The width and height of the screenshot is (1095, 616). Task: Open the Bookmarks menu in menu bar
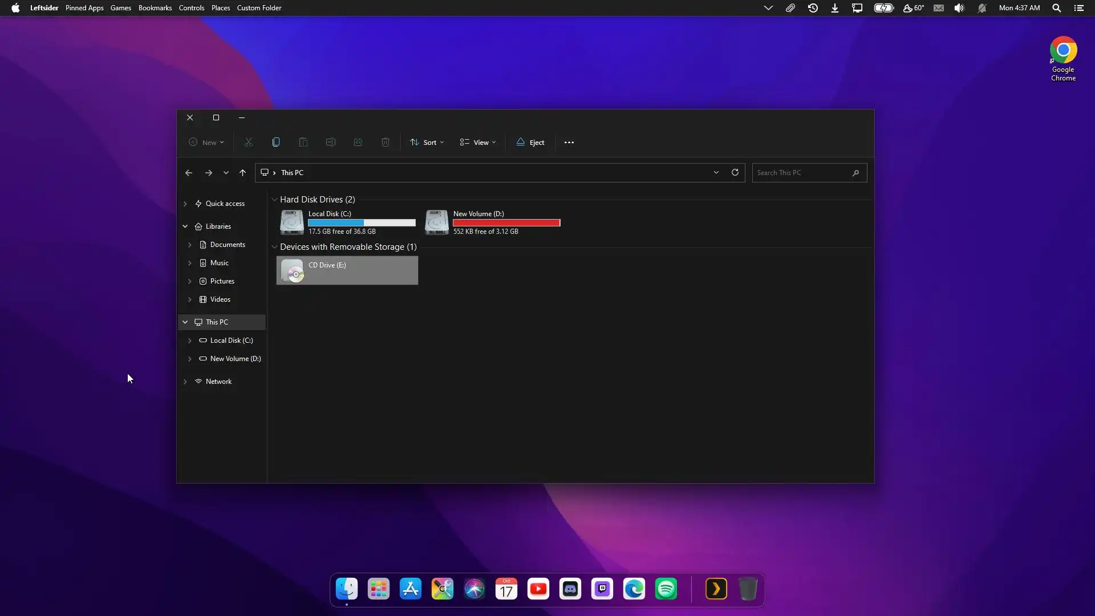tap(155, 8)
